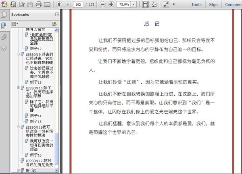Open bookmark LESSON 9 过去的已经过去

coord(40,58)
